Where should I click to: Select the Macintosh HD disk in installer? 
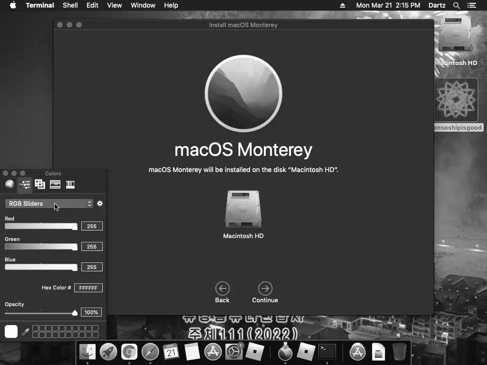(243, 215)
